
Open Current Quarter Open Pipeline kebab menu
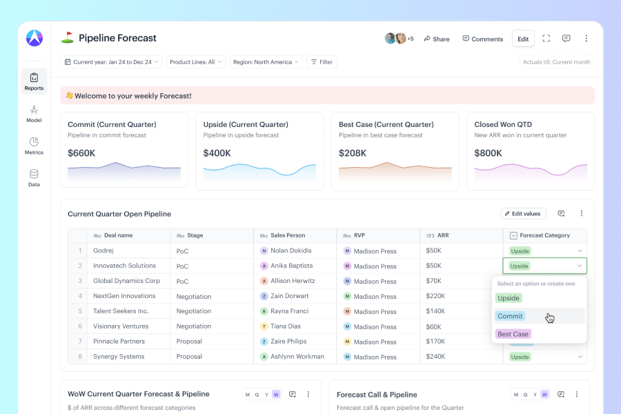581,214
